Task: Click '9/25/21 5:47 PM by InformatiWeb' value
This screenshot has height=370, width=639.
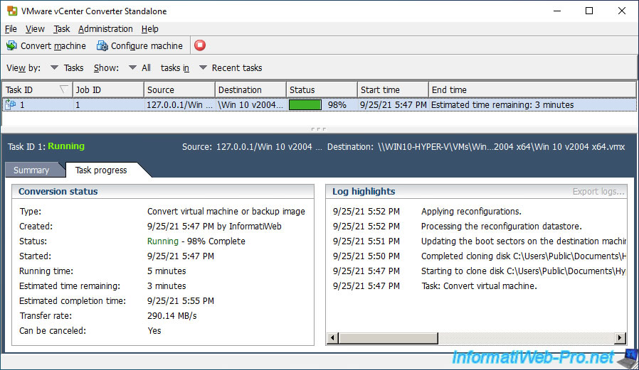Action: click(214, 227)
